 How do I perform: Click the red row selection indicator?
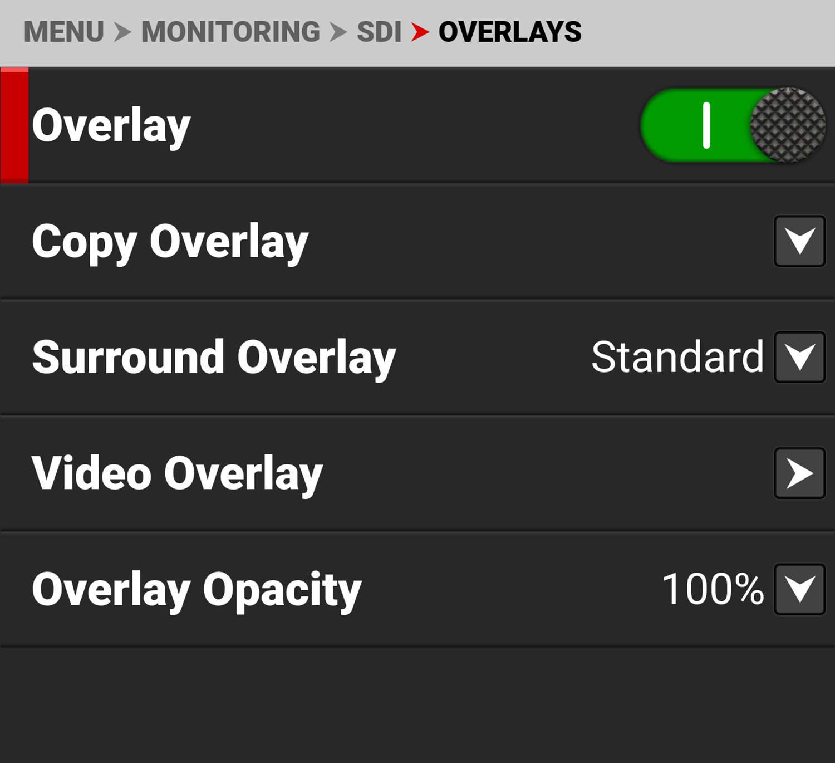click(14, 125)
